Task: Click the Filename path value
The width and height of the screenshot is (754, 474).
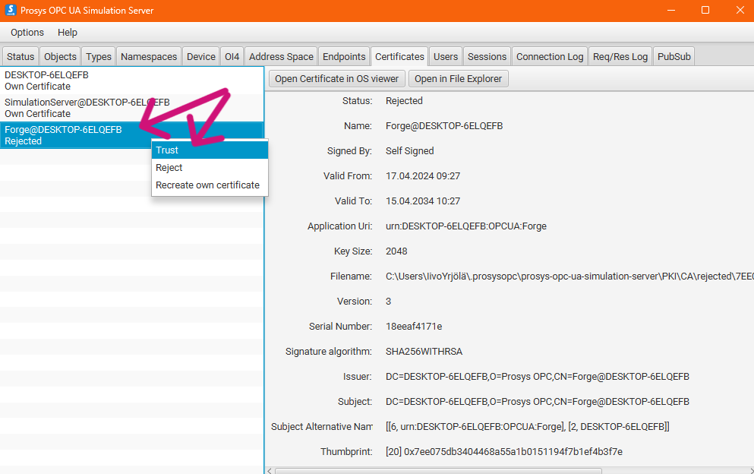Action: 569,276
